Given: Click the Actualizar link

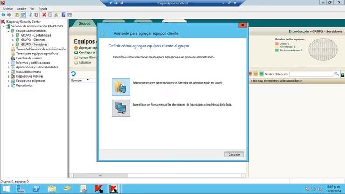Looking at the screenshot, I should 82,63.
